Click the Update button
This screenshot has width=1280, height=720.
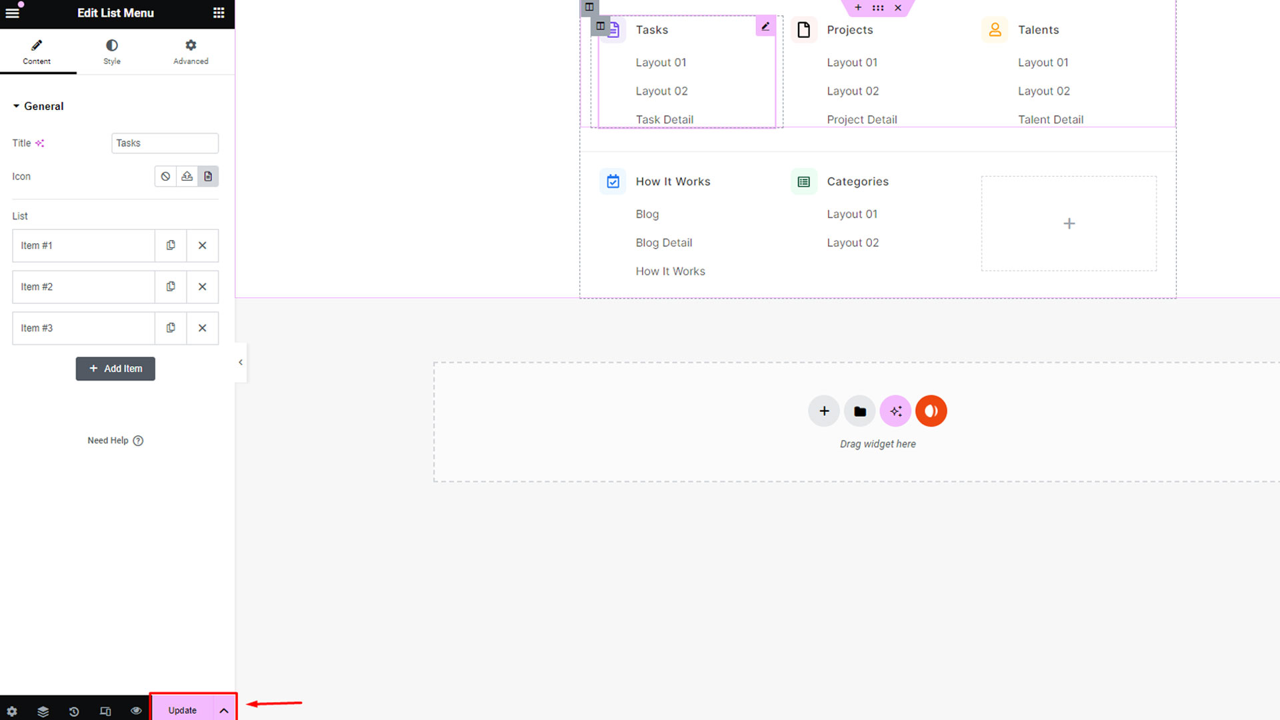[182, 711]
